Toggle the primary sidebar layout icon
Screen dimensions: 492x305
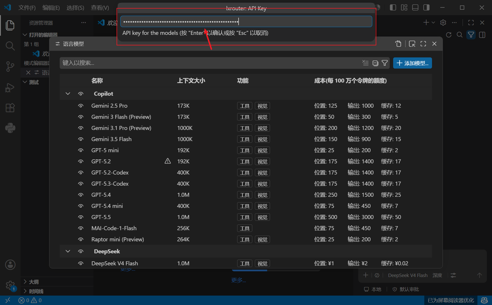(393, 7)
